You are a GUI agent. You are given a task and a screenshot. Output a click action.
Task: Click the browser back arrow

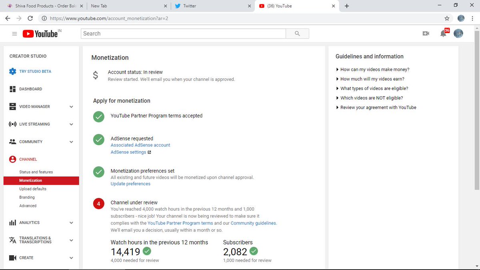tap(8, 18)
